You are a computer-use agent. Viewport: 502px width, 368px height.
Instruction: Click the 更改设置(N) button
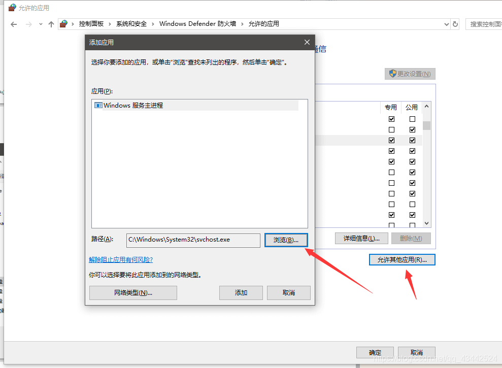(410, 74)
